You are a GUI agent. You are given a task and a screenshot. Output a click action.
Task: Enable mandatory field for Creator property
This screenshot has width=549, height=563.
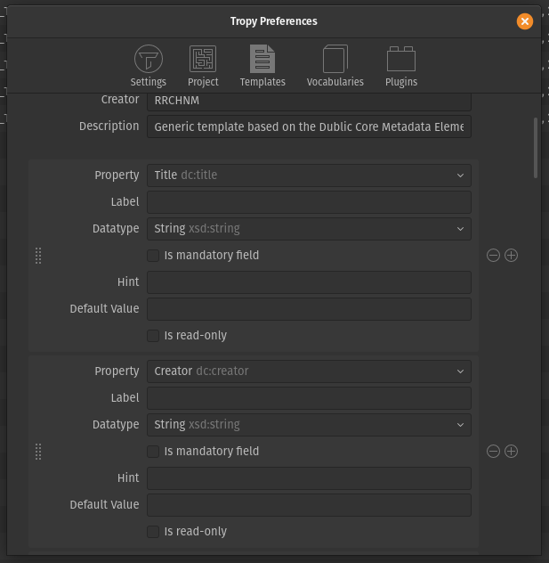[x=153, y=452]
